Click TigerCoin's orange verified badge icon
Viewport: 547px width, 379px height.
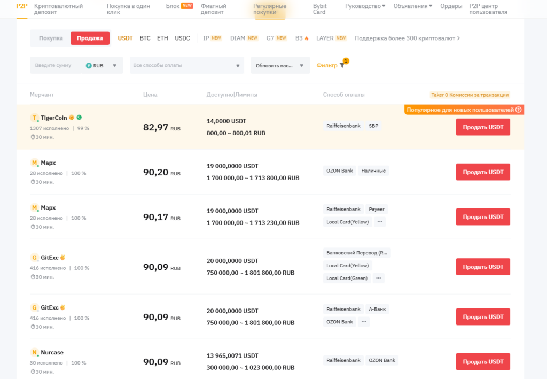(x=72, y=118)
